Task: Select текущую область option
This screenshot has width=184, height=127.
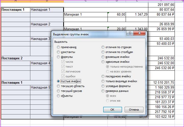Action: (x=59, y=86)
